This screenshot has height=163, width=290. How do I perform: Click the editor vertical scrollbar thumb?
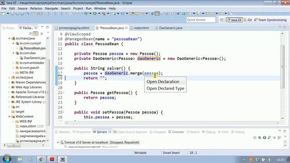(x=282, y=67)
